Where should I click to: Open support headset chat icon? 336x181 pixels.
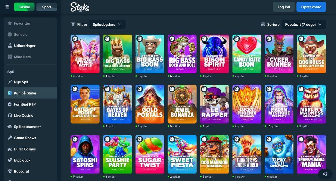click(x=325, y=174)
